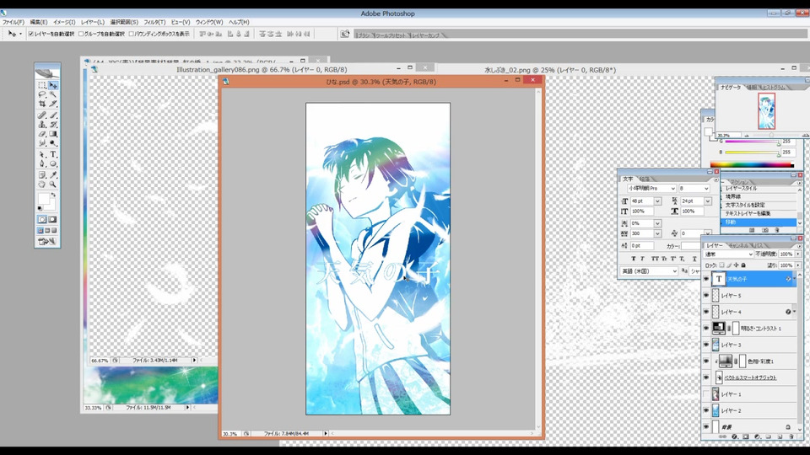
Task: Open the layer opacity slider arrow
Action: click(799, 254)
